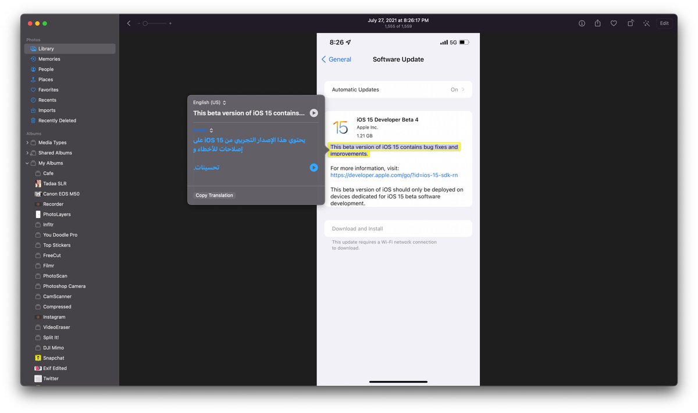
Task: Expand the Media Types folder
Action: (x=27, y=143)
